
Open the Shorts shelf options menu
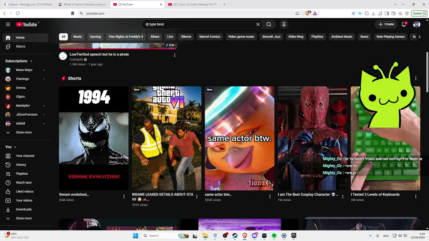[x=416, y=78]
